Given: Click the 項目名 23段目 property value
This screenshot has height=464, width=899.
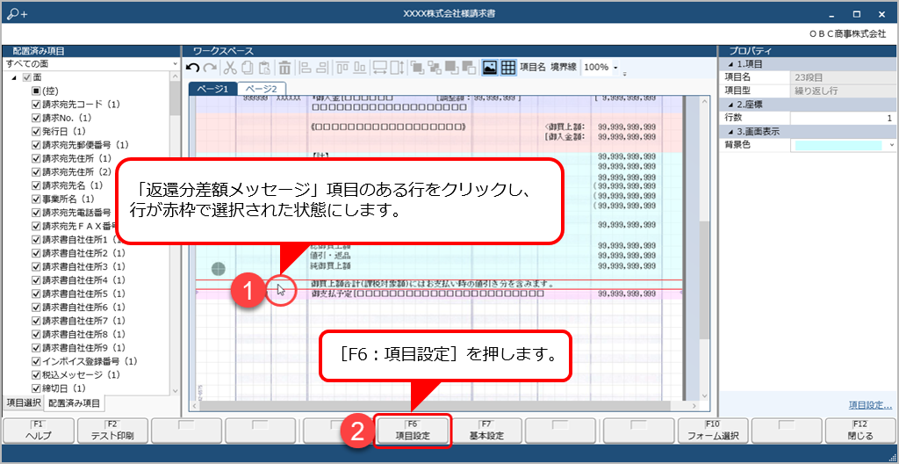Looking at the screenshot, I should (x=843, y=77).
